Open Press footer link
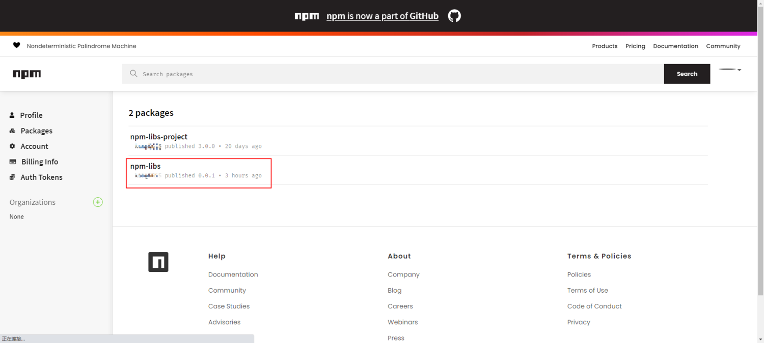Viewport: 764px width, 343px height. [396, 338]
